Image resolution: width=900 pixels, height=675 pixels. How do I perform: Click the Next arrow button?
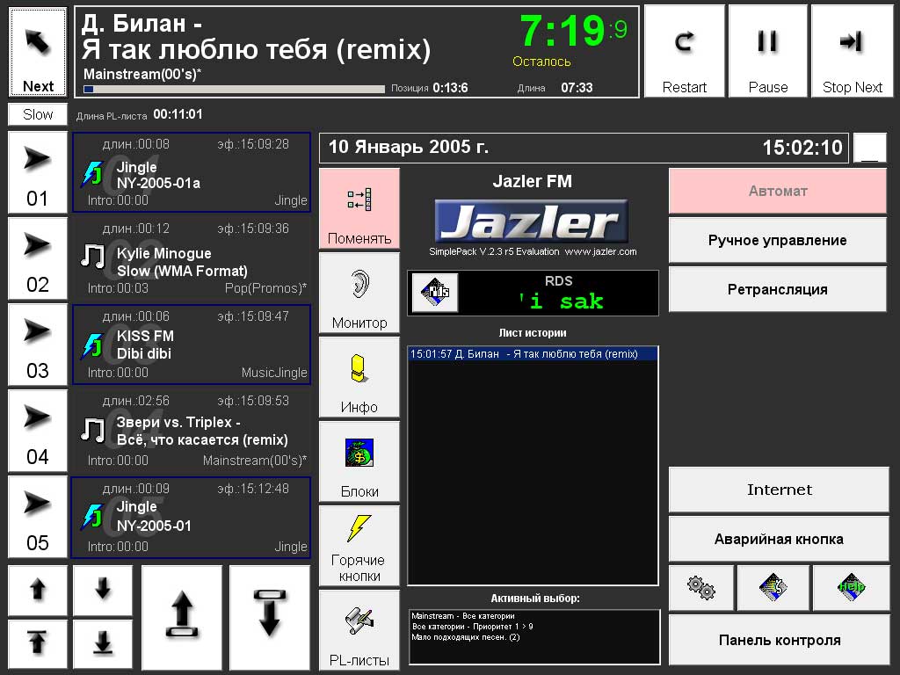pyautogui.click(x=38, y=52)
